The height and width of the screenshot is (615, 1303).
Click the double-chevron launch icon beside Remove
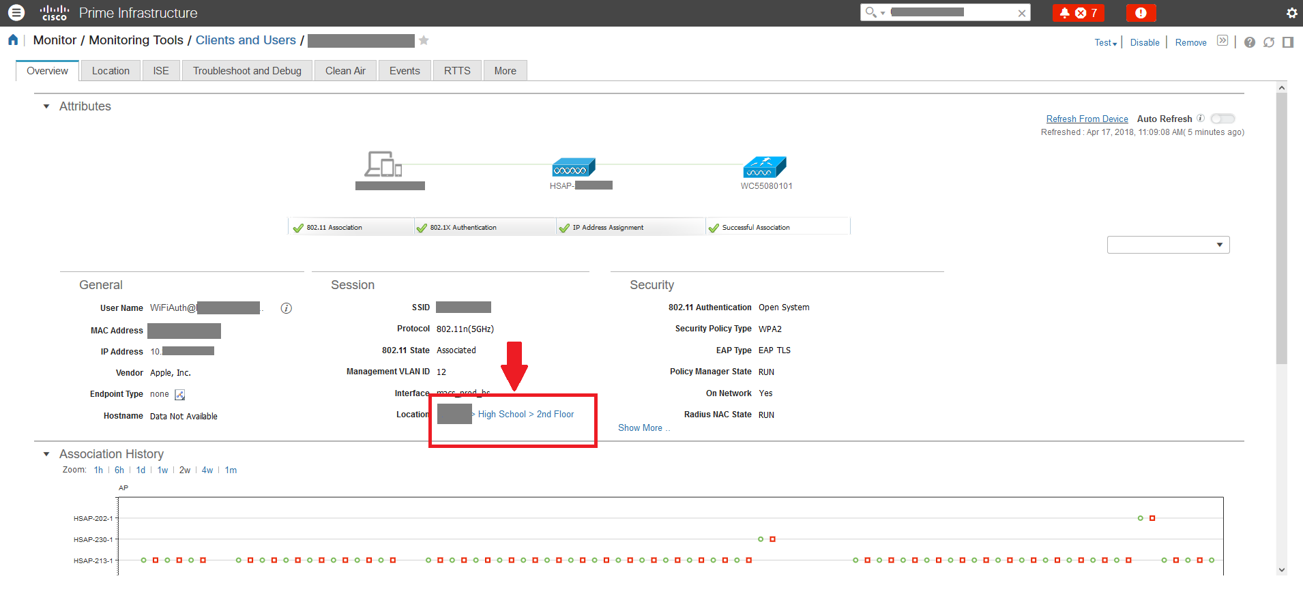[x=1222, y=40]
